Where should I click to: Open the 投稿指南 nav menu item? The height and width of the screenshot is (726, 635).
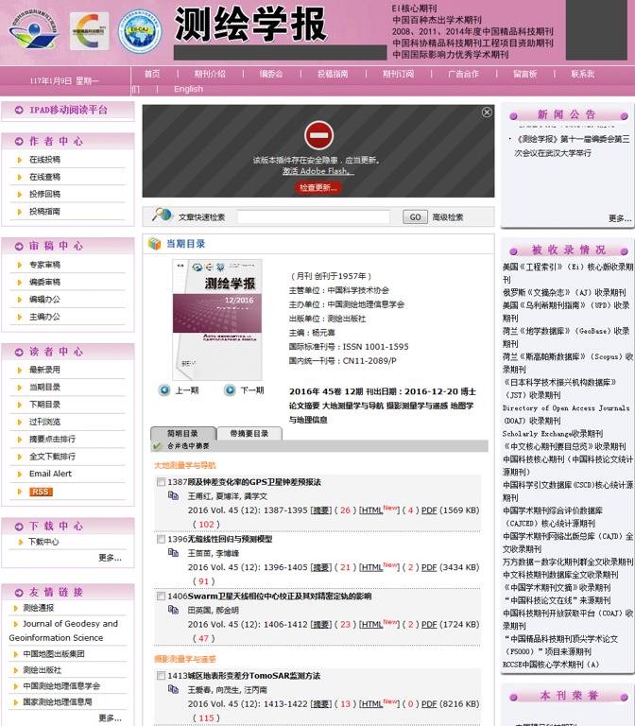tap(333, 74)
